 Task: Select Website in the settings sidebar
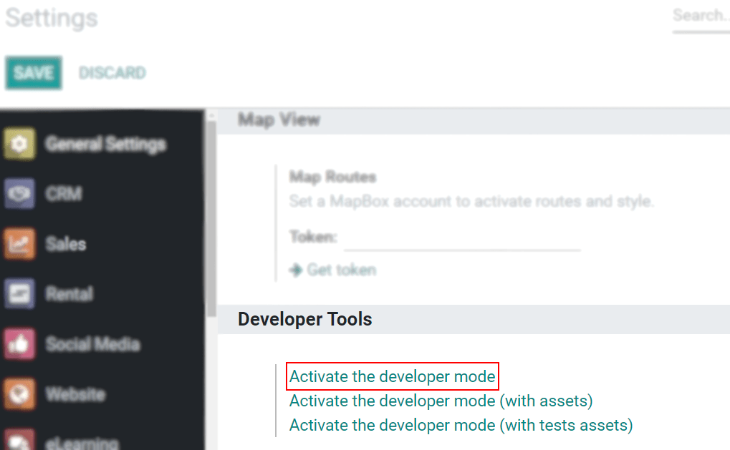coord(75,395)
